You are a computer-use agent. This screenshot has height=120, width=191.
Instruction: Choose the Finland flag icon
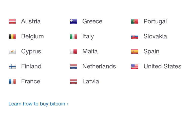pos(12,66)
